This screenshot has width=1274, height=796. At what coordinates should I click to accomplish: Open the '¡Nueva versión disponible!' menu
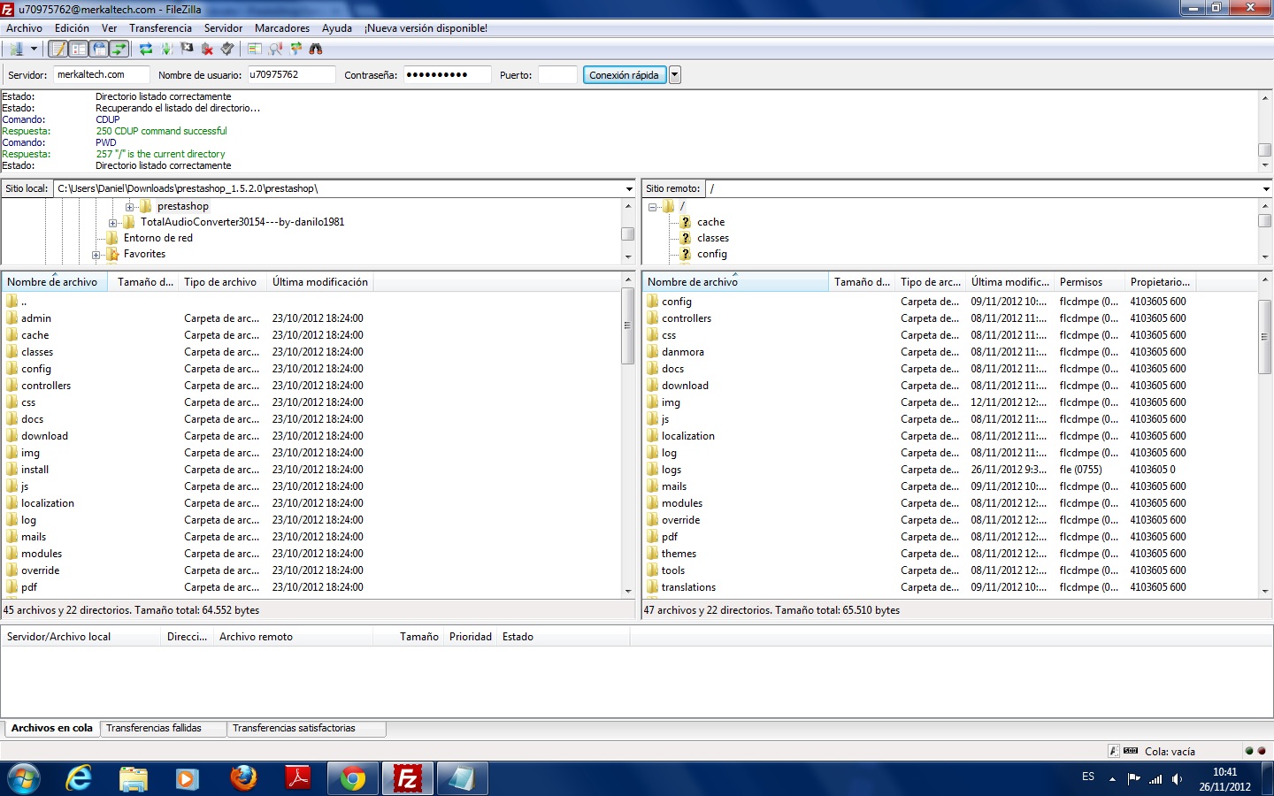coord(426,28)
